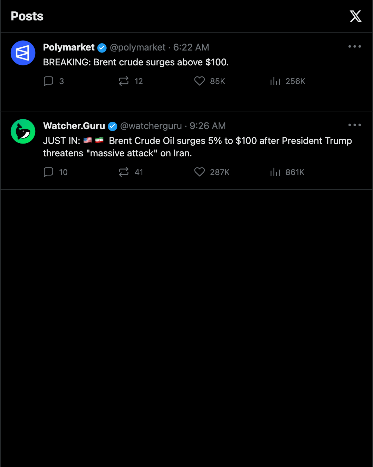Viewport: 373px width, 467px height.
Task: Open the 6:22 AM timestamp link
Action: tap(191, 47)
